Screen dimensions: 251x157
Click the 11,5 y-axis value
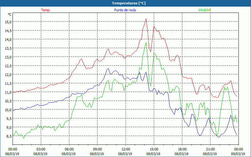pyautogui.click(x=8, y=84)
